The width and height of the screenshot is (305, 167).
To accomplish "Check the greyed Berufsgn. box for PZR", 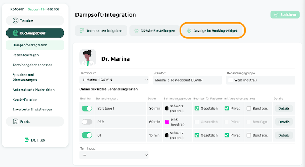I will tap(249, 122).
